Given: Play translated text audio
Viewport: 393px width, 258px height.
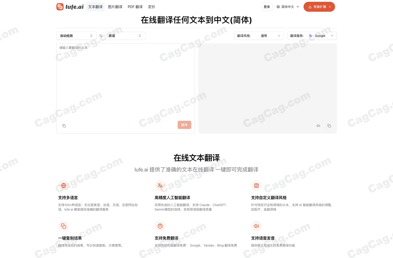Looking at the screenshot, I should coord(318,126).
